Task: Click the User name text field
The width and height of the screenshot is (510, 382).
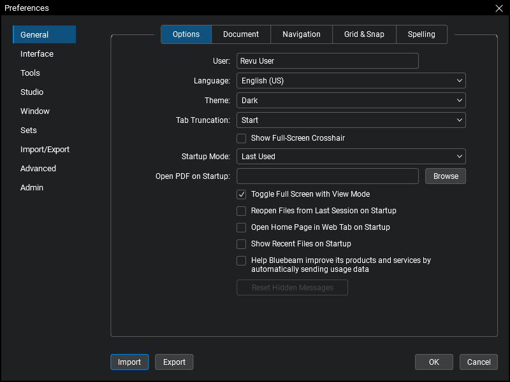Action: (x=327, y=61)
